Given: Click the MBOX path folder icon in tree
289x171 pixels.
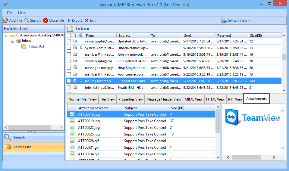Looking at the screenshot, I should (12, 35).
